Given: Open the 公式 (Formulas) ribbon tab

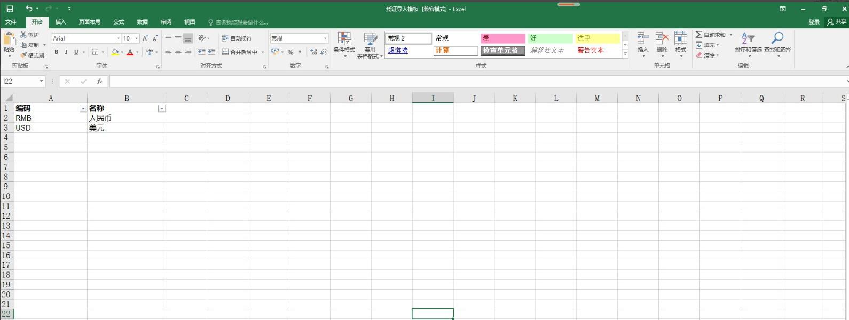Looking at the screenshot, I should tap(119, 22).
